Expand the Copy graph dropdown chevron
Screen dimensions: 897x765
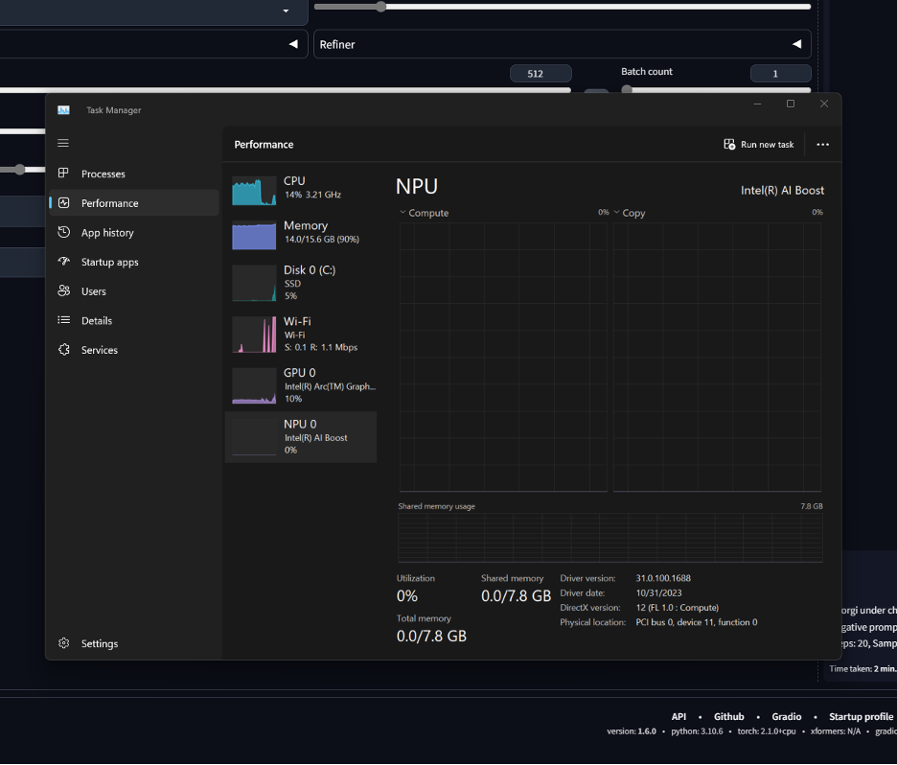tap(616, 213)
